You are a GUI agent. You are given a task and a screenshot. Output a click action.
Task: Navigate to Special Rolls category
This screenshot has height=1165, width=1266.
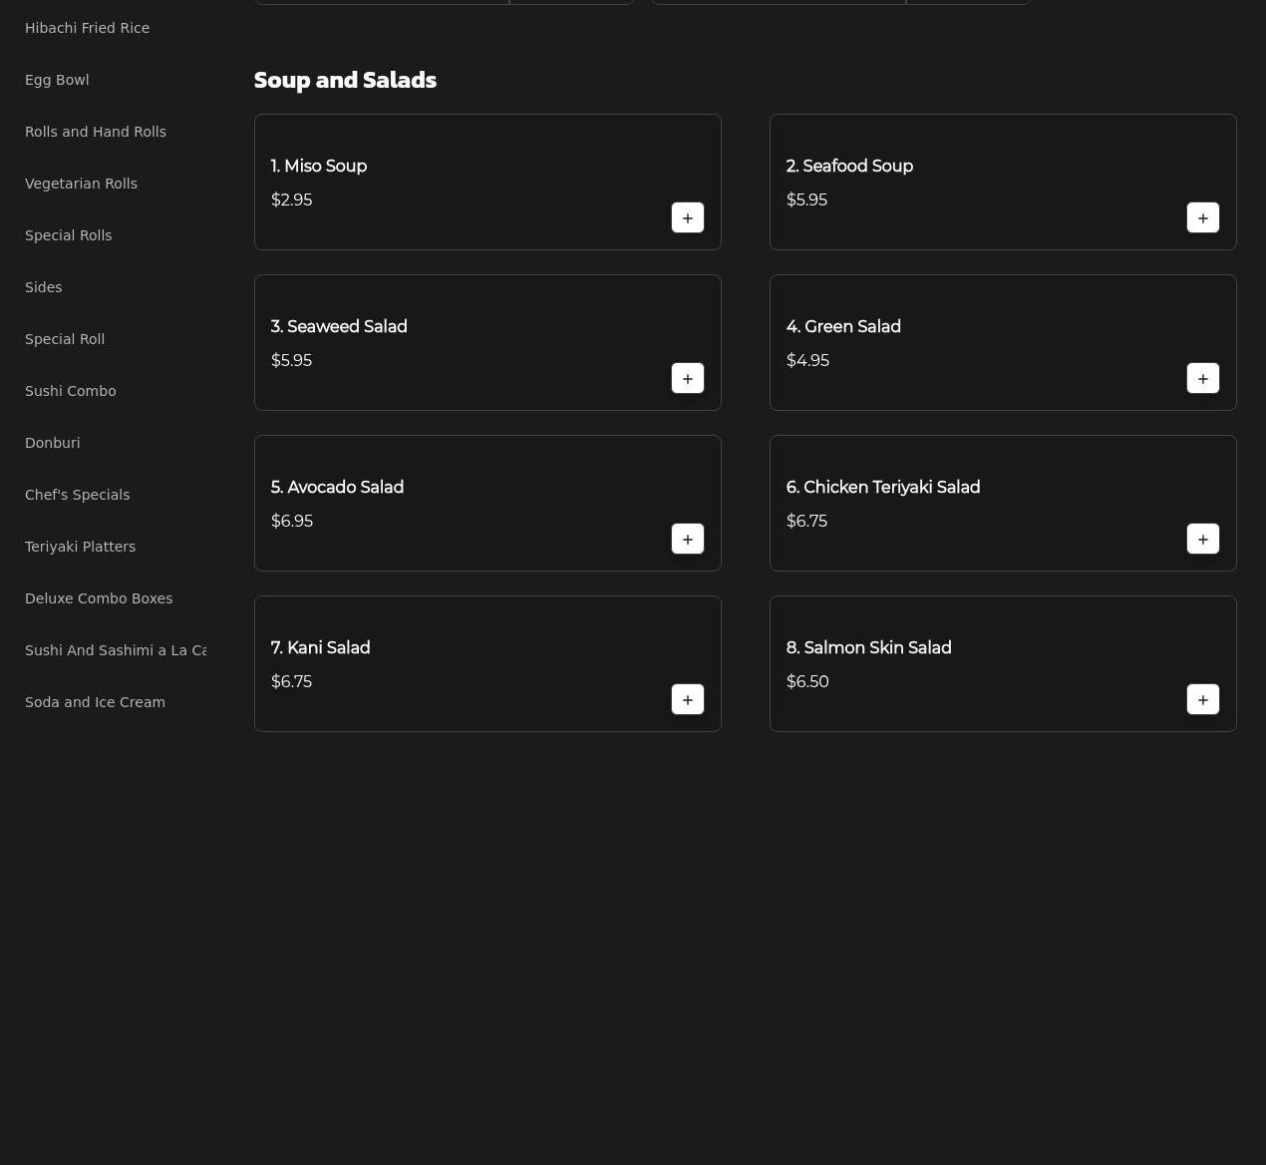tap(68, 235)
